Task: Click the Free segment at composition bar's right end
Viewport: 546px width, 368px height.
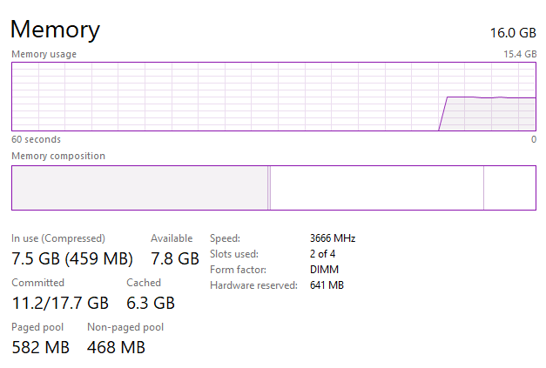Action: [509, 188]
